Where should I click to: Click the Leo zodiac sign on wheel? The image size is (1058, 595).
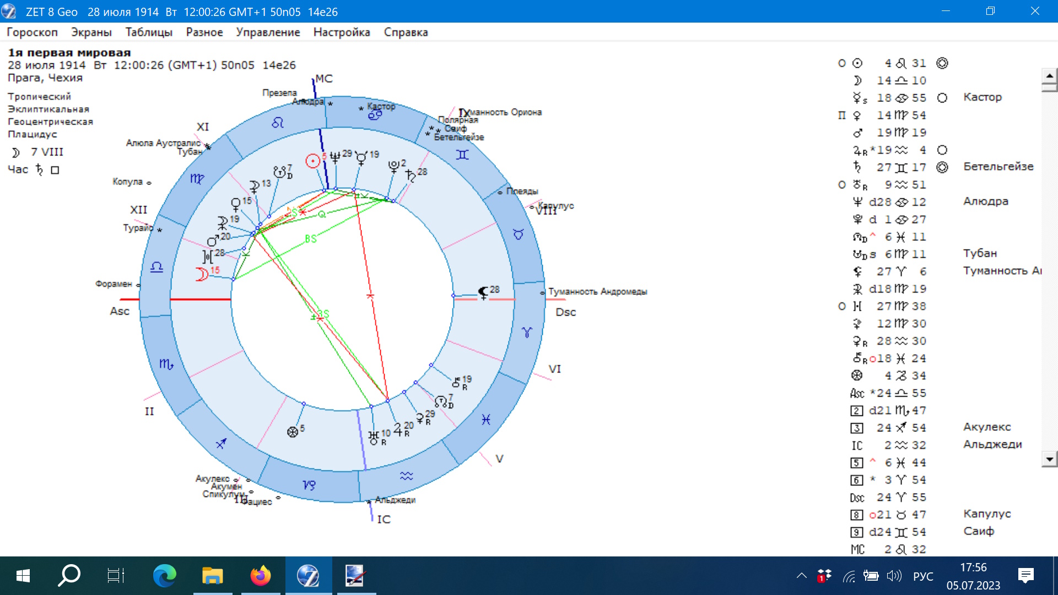(277, 123)
